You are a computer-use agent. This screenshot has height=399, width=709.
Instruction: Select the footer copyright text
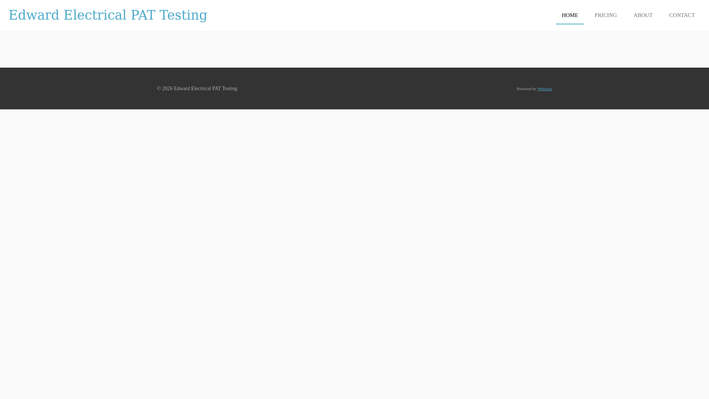pos(197,88)
